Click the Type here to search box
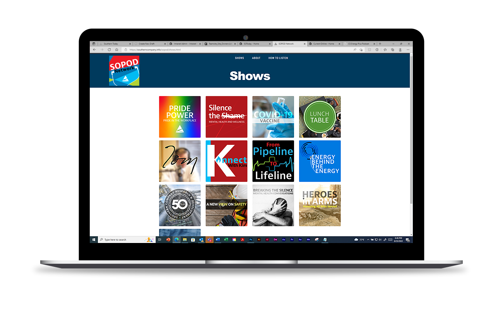 coord(127,240)
